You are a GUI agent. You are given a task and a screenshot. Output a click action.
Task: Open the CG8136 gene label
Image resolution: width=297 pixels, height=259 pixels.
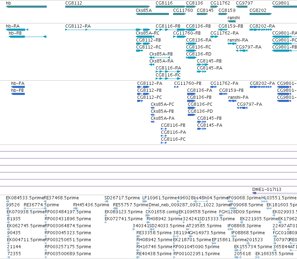[194, 3]
